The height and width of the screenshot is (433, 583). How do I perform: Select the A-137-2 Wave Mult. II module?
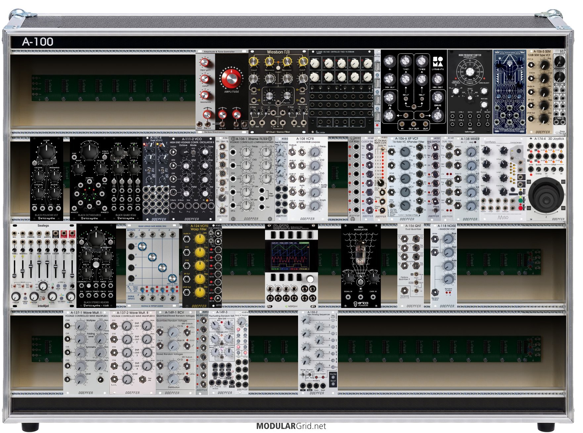133,353
